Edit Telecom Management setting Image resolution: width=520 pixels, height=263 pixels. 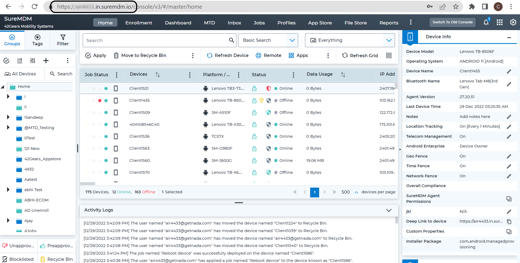pos(509,137)
